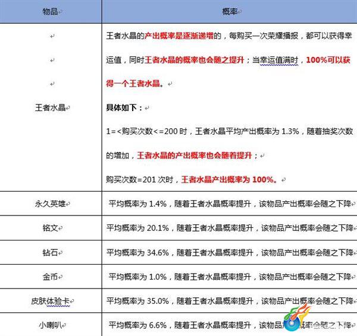
Task: Select the 王者水晶 item cell
Action: point(51,107)
